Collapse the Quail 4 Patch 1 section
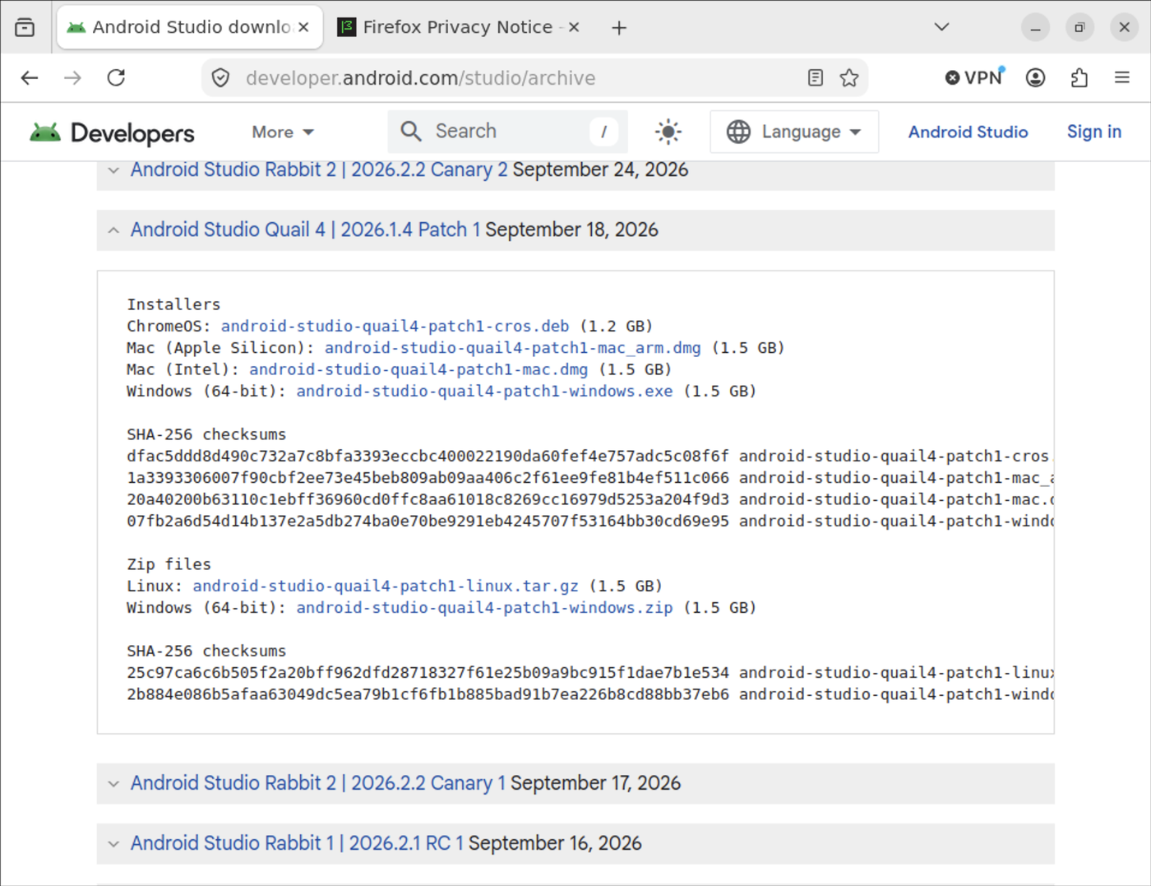This screenshot has width=1151, height=886. click(x=113, y=230)
